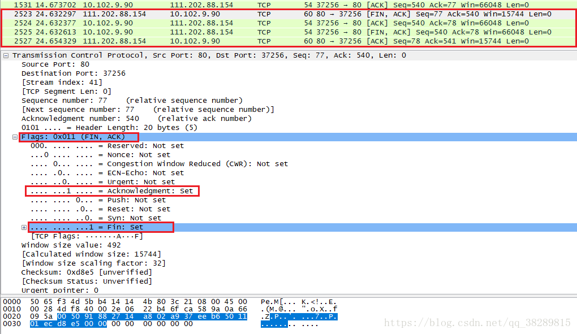This screenshot has width=577, height=334.
Task: Select the Header Length: 20 bytes field
Action: [109, 128]
